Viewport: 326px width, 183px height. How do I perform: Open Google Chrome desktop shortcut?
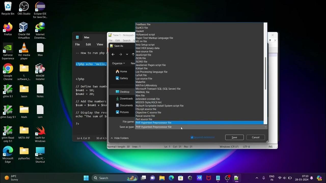(8, 72)
